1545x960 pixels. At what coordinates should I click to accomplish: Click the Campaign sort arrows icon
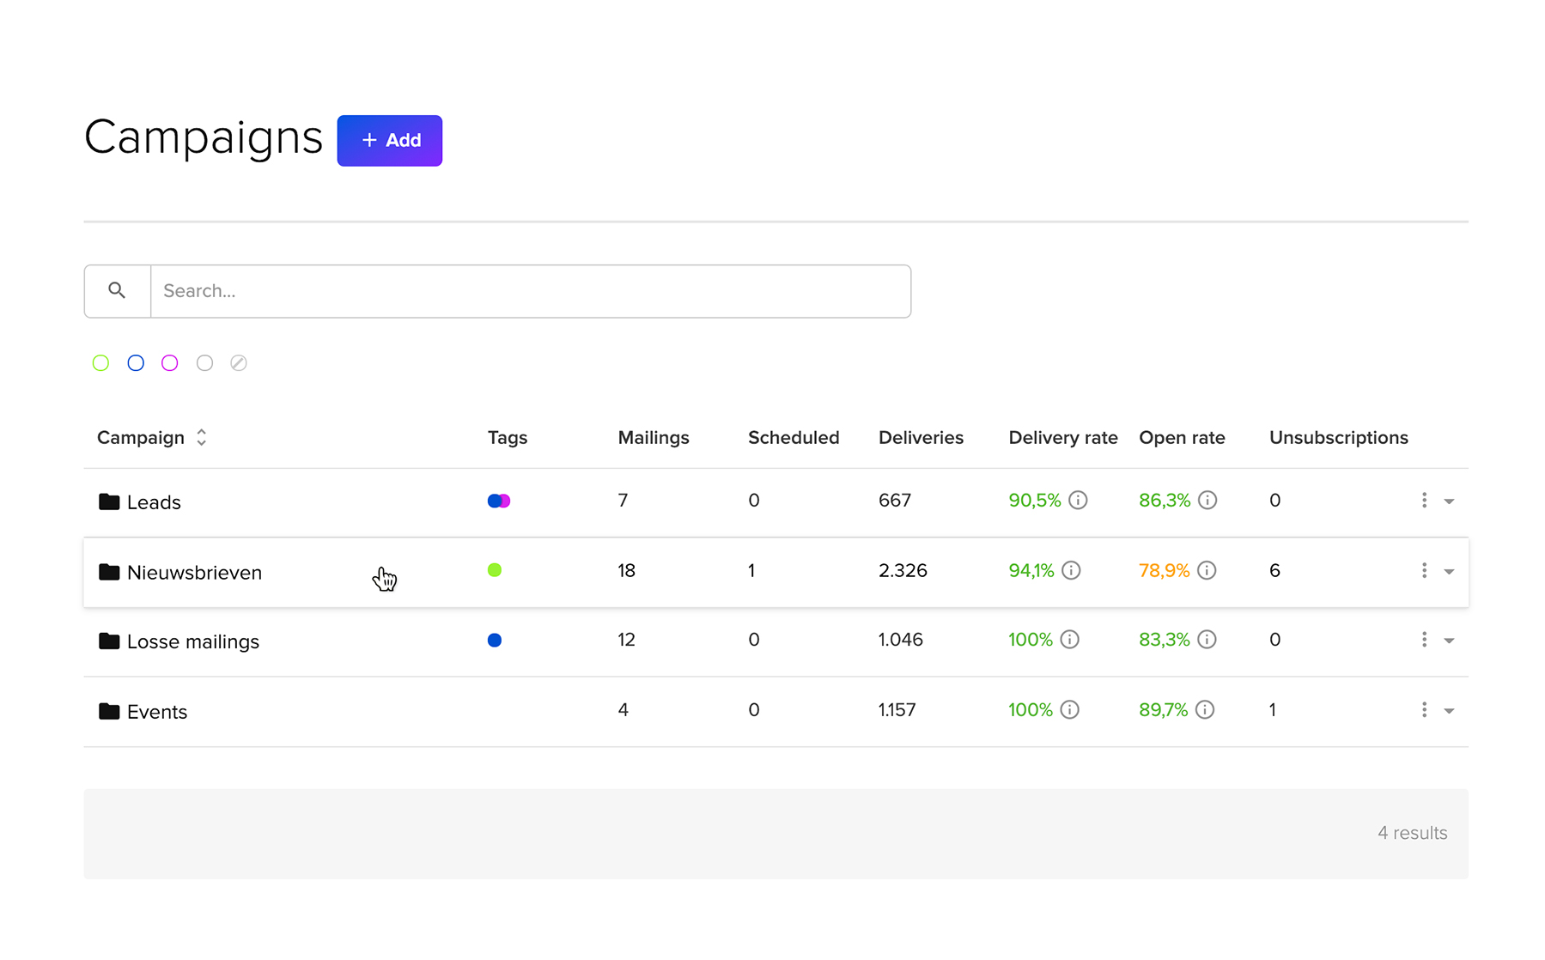click(x=201, y=438)
